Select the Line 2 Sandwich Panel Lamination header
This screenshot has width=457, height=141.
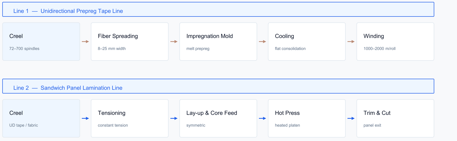point(218,86)
